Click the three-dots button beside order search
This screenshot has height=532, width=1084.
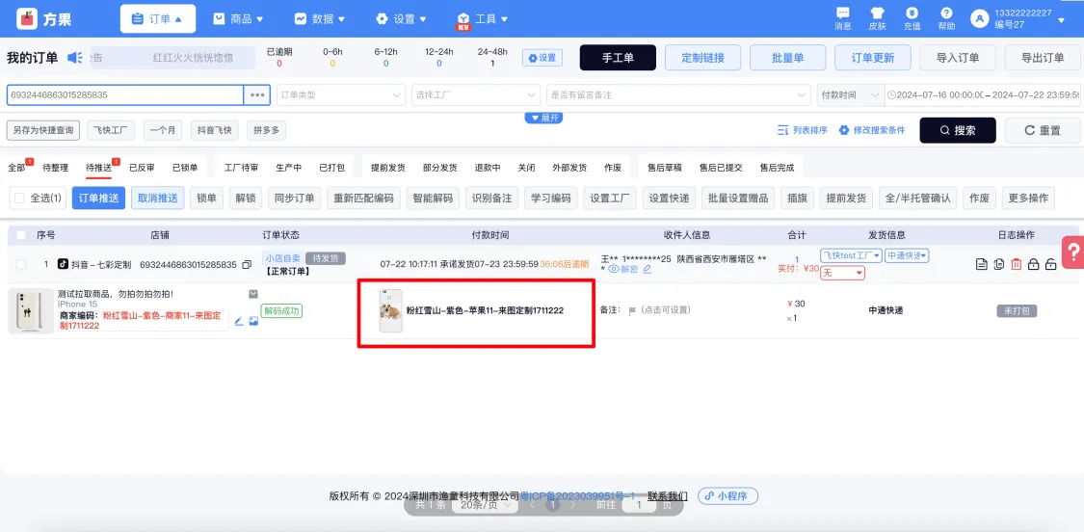click(x=257, y=94)
